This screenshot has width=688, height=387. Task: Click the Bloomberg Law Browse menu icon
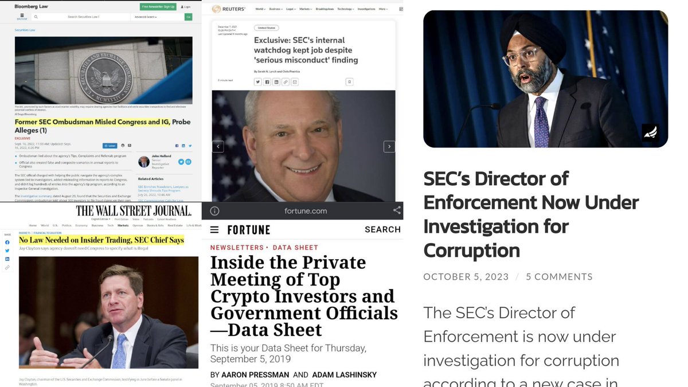pyautogui.click(x=21, y=17)
